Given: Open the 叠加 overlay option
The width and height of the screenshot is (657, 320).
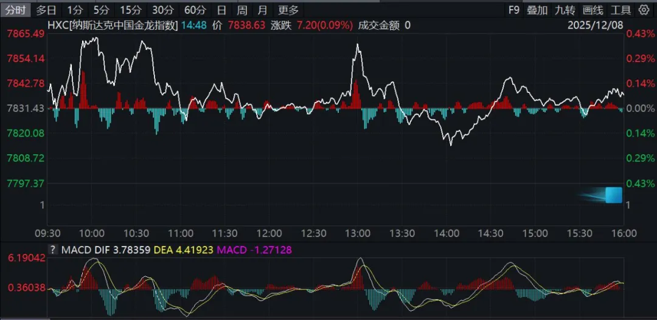Looking at the screenshot, I should 537,10.
